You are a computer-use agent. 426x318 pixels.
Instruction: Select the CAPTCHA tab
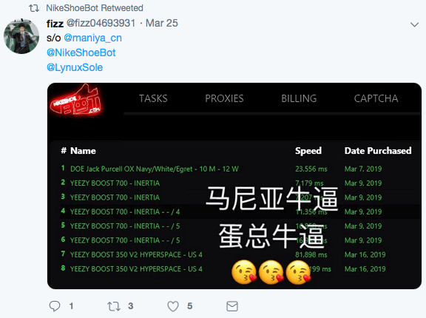click(x=376, y=98)
